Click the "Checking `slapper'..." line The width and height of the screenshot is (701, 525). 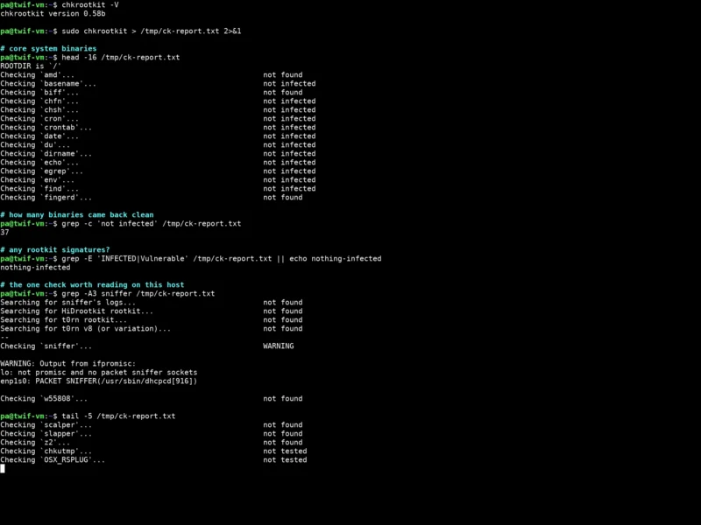coord(46,434)
